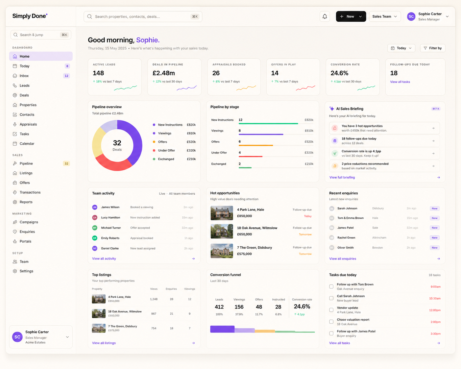Open View full briefing link
Image resolution: width=461 pixels, height=369 pixels.
coord(342,178)
